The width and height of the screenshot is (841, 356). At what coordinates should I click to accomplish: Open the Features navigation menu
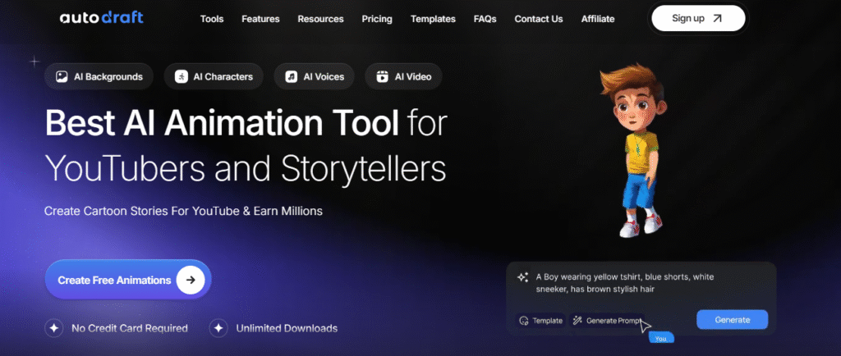(x=260, y=19)
